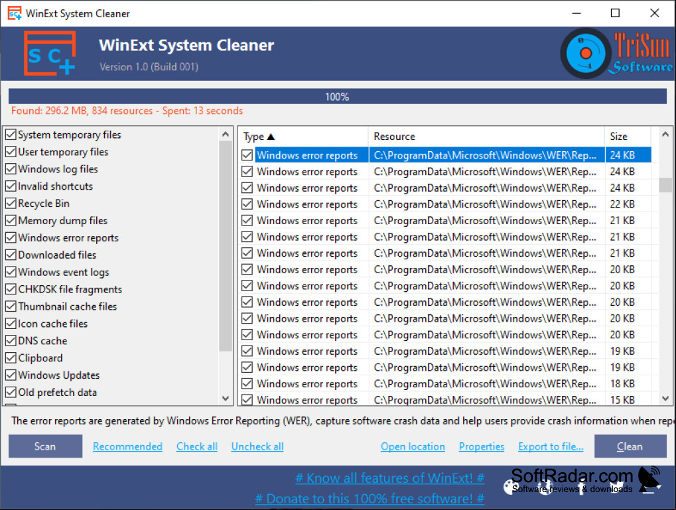Uncheck the highlighted 24 KB result row checkbox

(x=247, y=155)
